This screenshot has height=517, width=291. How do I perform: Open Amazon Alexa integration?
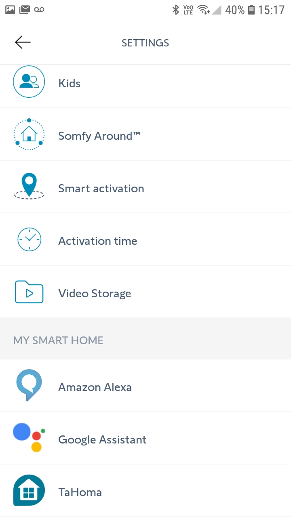click(x=95, y=387)
